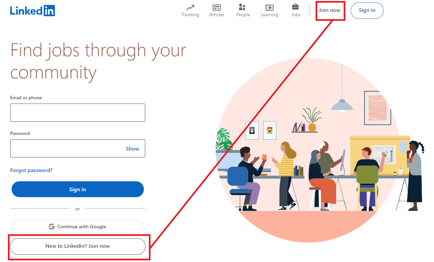Click the Email or phone label
Image resolution: width=434 pixels, height=262 pixels.
[26, 98]
